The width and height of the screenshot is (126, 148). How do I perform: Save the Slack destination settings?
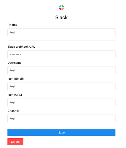click(61, 132)
